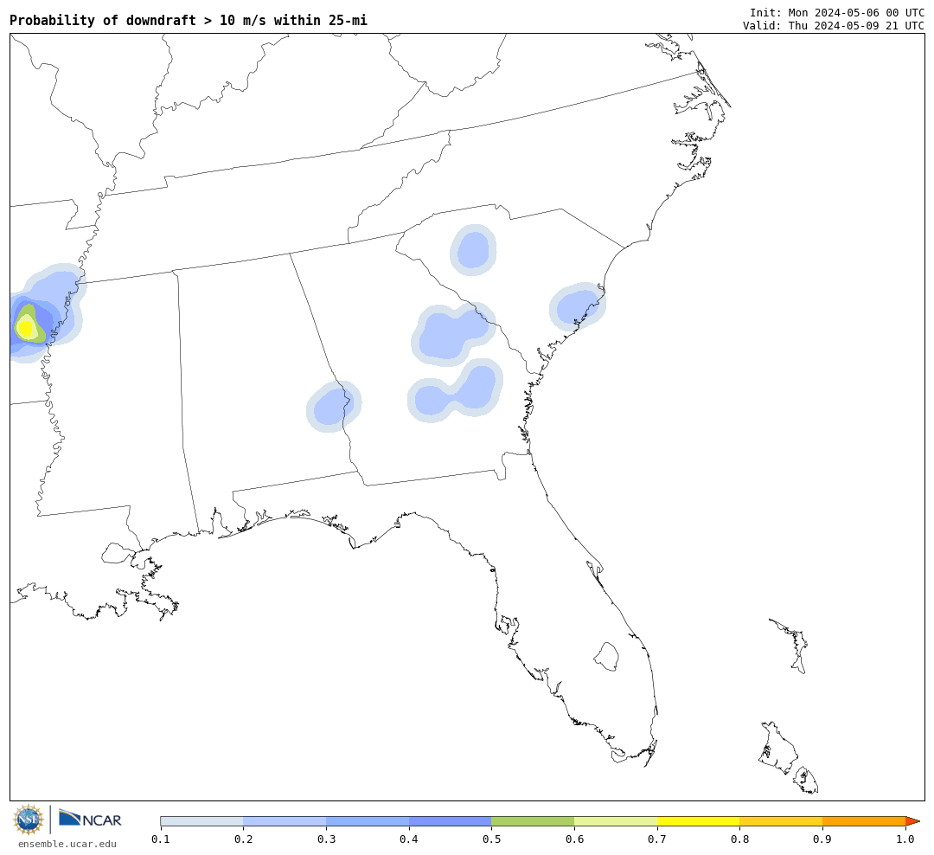Screen dimensions: 934x855
Task: Click the 0.1 colorbar label
Action: (x=160, y=839)
